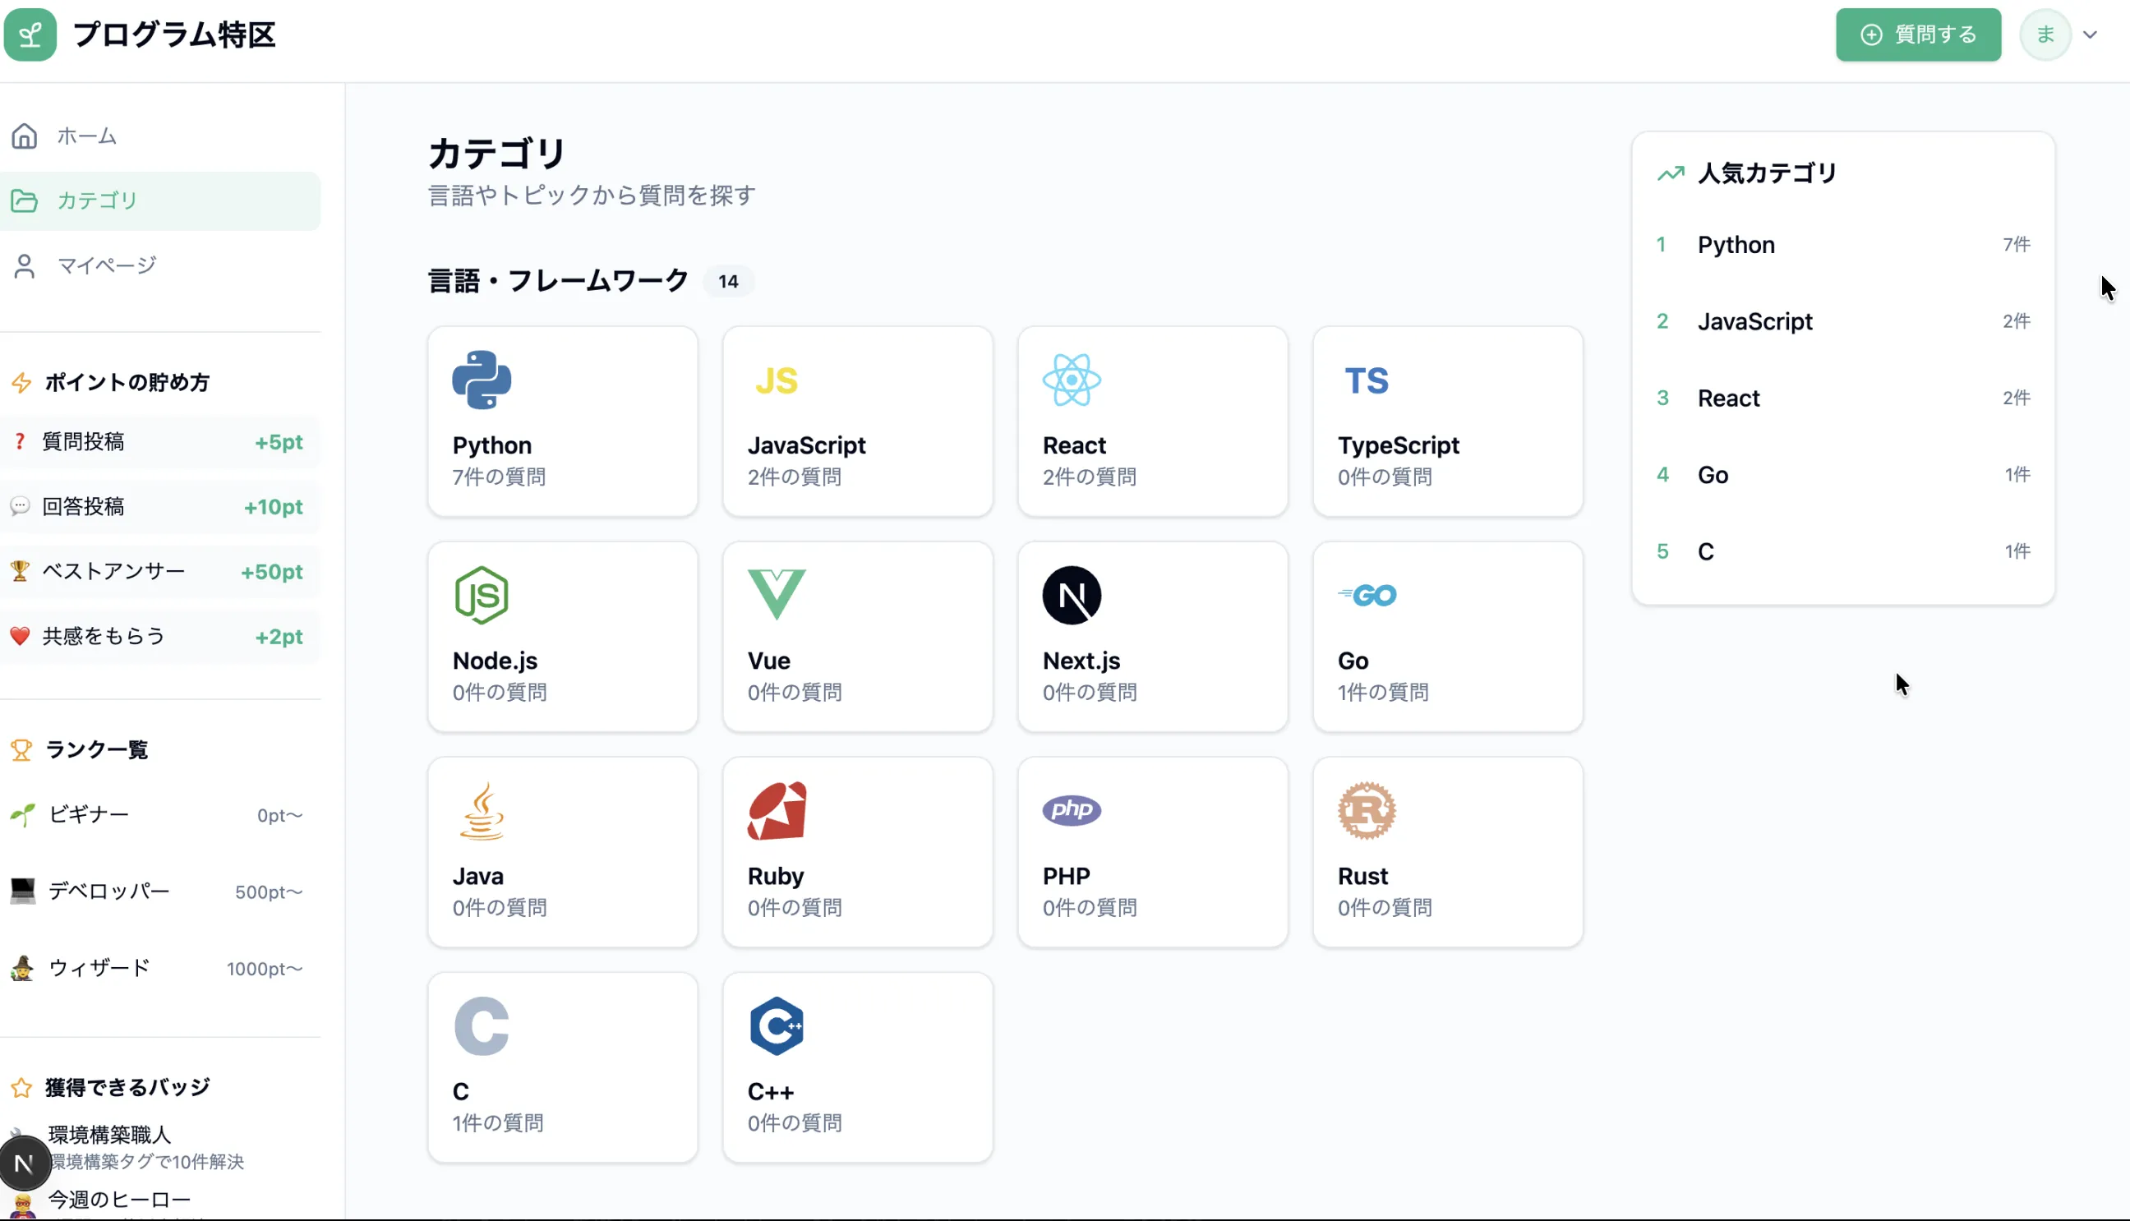Click the プログラム特区 sprout logo
2130x1221 pixels.
click(x=30, y=35)
